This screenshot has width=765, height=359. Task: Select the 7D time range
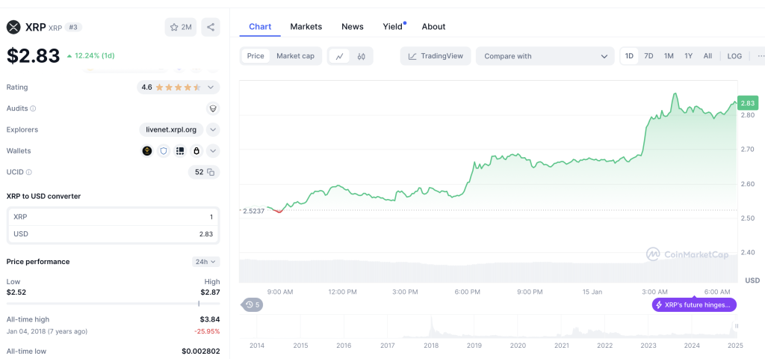click(x=648, y=56)
